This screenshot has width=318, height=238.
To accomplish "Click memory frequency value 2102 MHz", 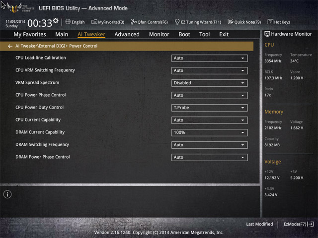I will click(273, 128).
